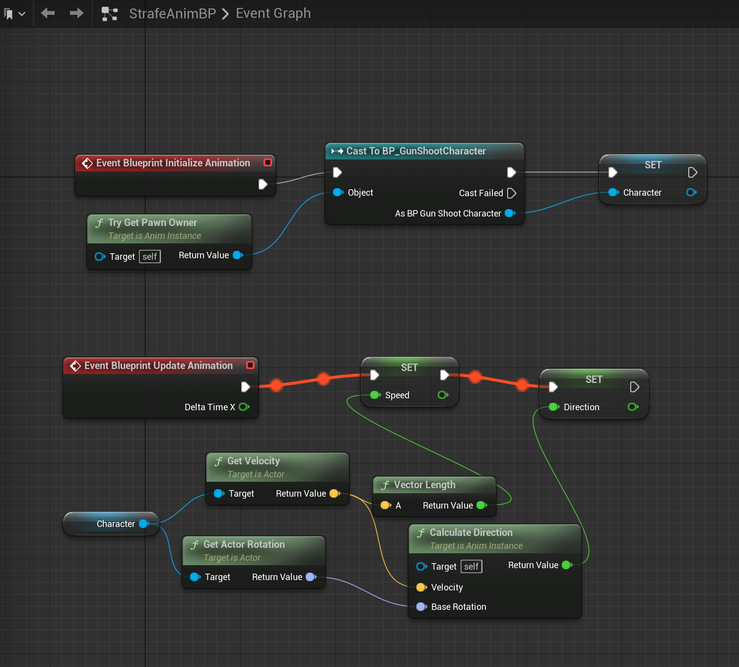Screen dimensions: 739x667
Task: Click the output value pin of SET Character
Action: point(691,192)
